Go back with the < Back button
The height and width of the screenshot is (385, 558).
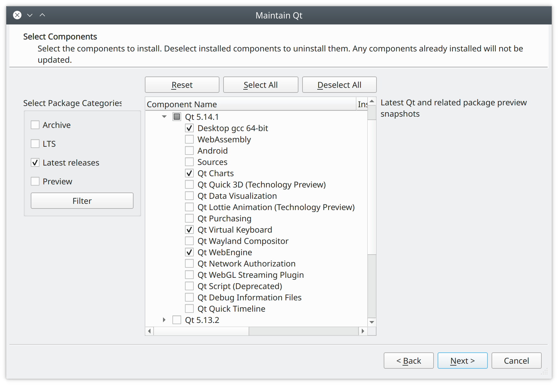click(409, 361)
